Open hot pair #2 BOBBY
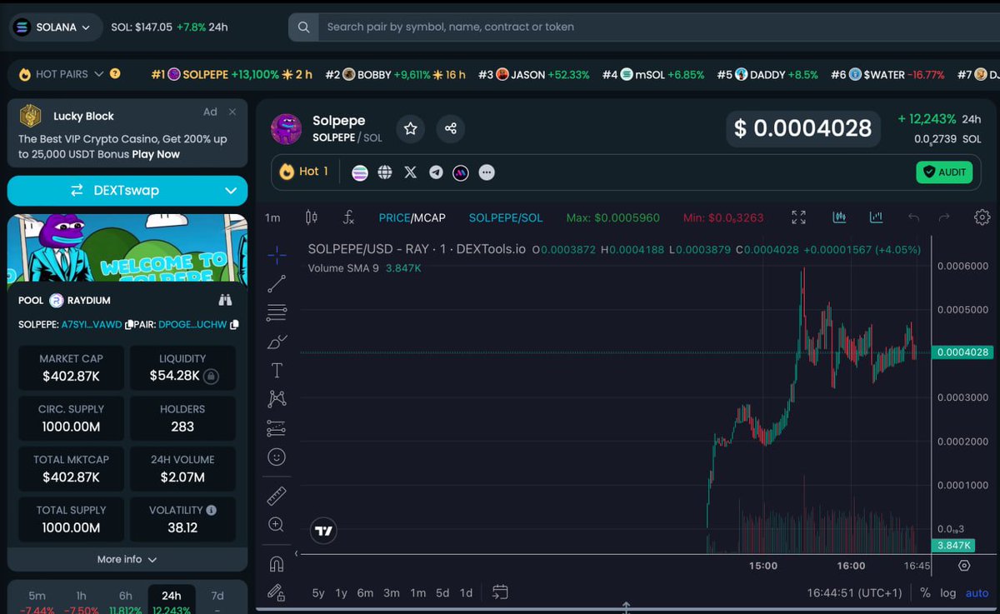This screenshot has width=1000, height=614. pos(396,74)
